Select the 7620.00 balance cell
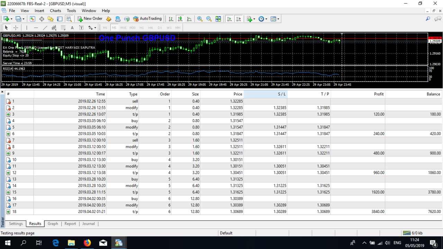Viewport: 443px width, 249px height. click(x=414, y=212)
